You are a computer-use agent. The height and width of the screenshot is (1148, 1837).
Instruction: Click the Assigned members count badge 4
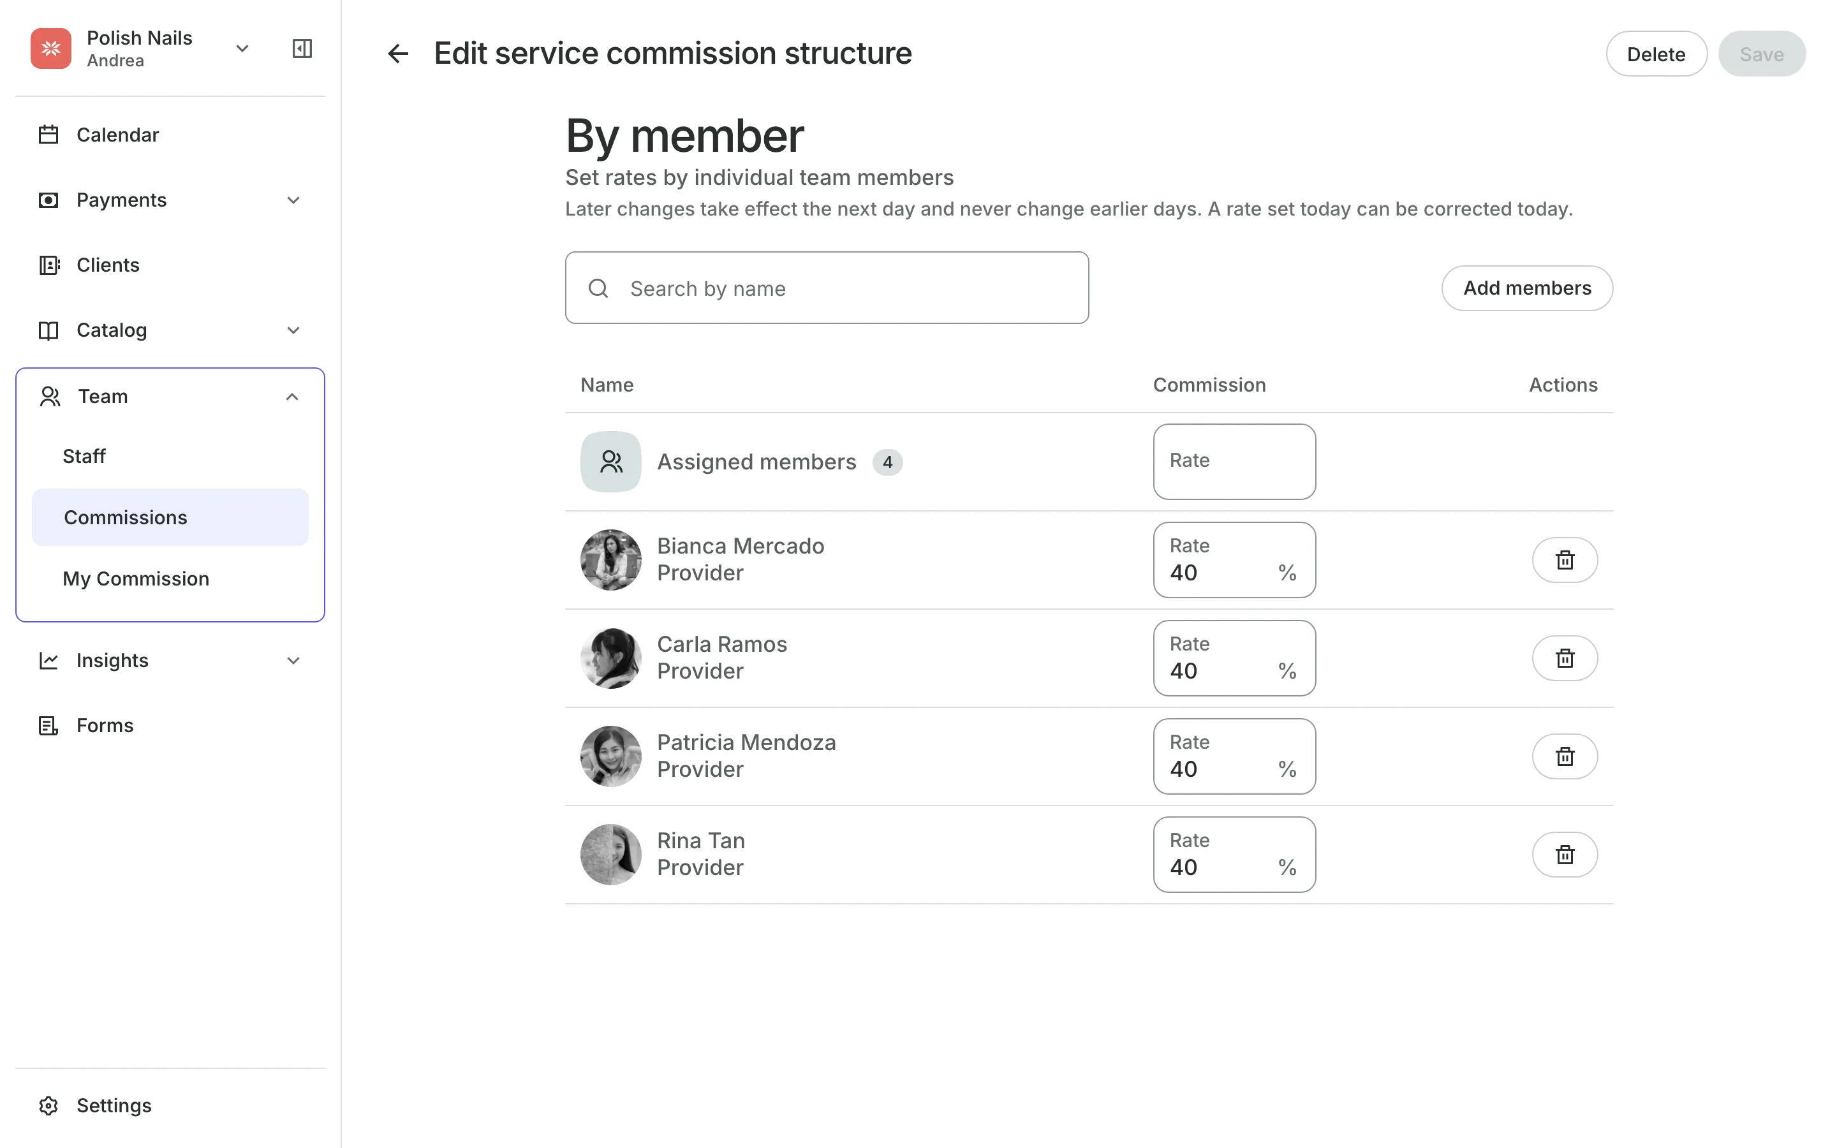pyautogui.click(x=887, y=462)
